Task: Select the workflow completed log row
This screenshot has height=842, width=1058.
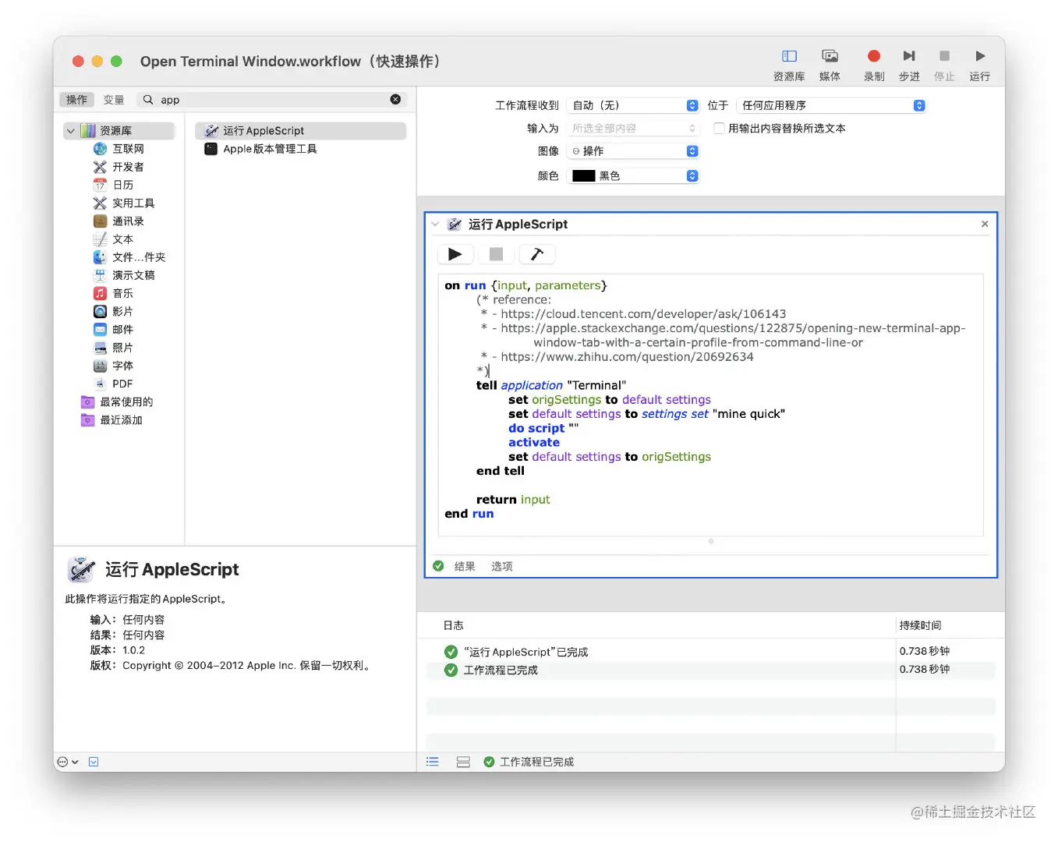Action: point(710,670)
